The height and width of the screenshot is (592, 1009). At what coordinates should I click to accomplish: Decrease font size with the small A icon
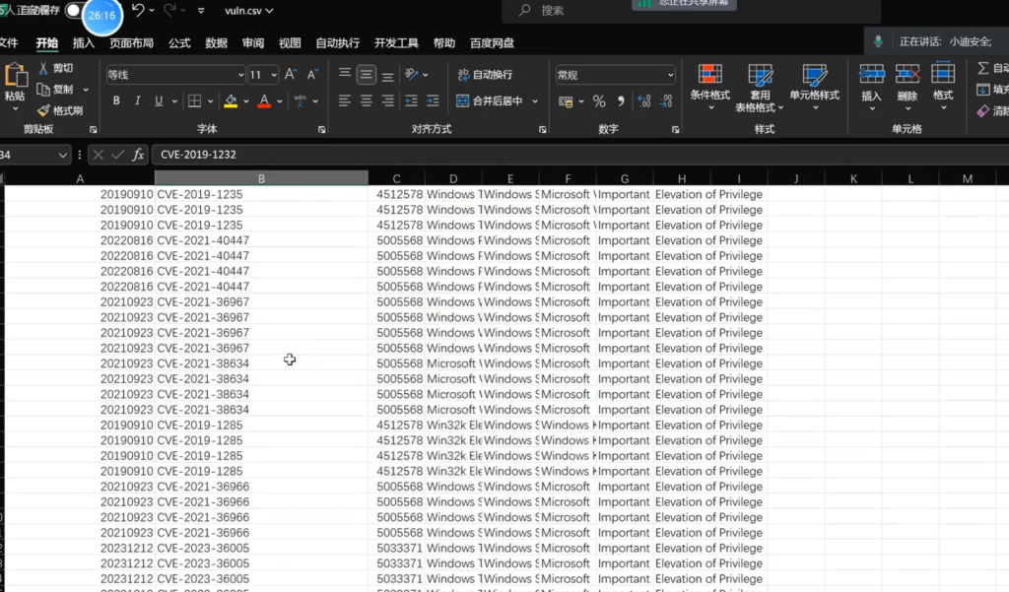[312, 75]
